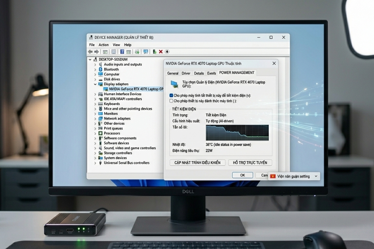Image resolution: width=374 pixels, height=249 pixels.
Task: Select NVIDIA GeForce RTX 4070 Laptop GPU item
Action: point(133,89)
